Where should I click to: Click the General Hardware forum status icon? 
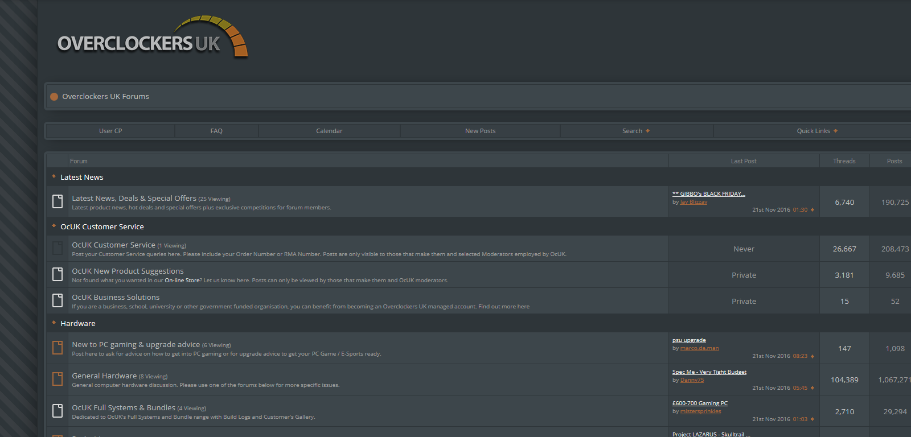tap(58, 379)
